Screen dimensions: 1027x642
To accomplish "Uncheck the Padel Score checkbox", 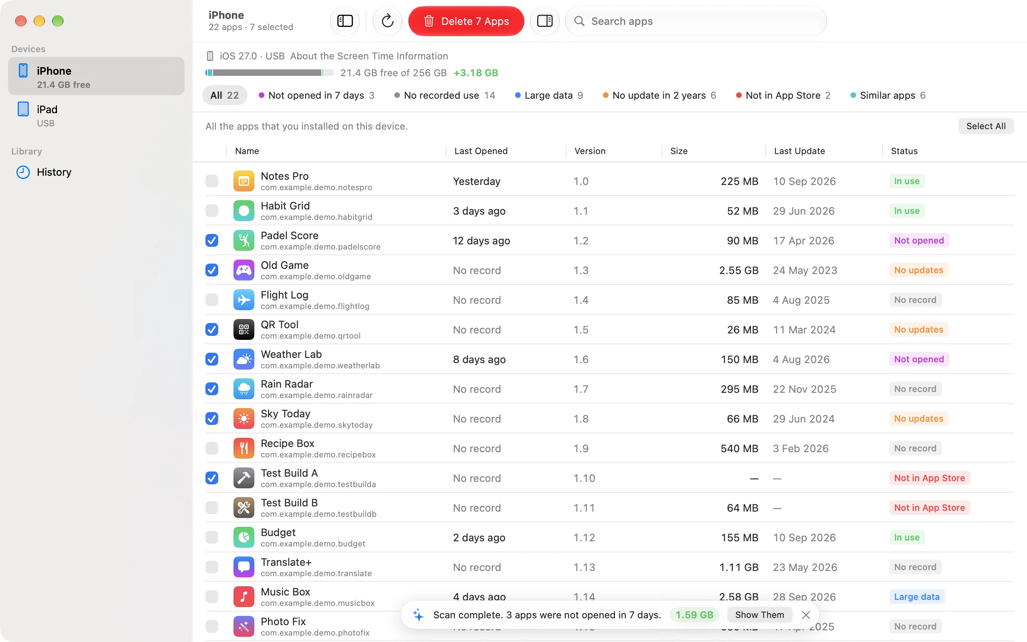I will 212,241.
